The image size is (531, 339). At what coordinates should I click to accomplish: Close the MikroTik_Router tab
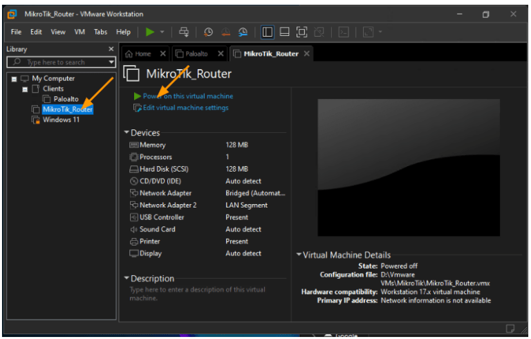(307, 53)
